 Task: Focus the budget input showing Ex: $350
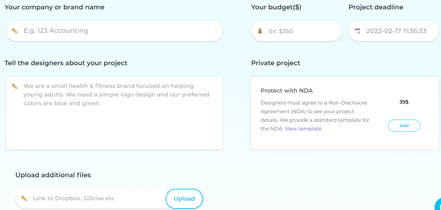click(296, 31)
